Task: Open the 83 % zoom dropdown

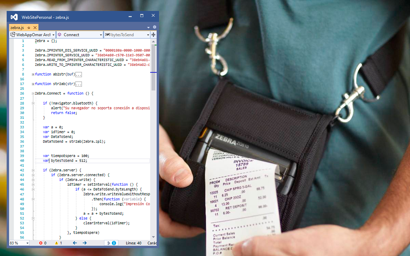Action: pos(19,243)
